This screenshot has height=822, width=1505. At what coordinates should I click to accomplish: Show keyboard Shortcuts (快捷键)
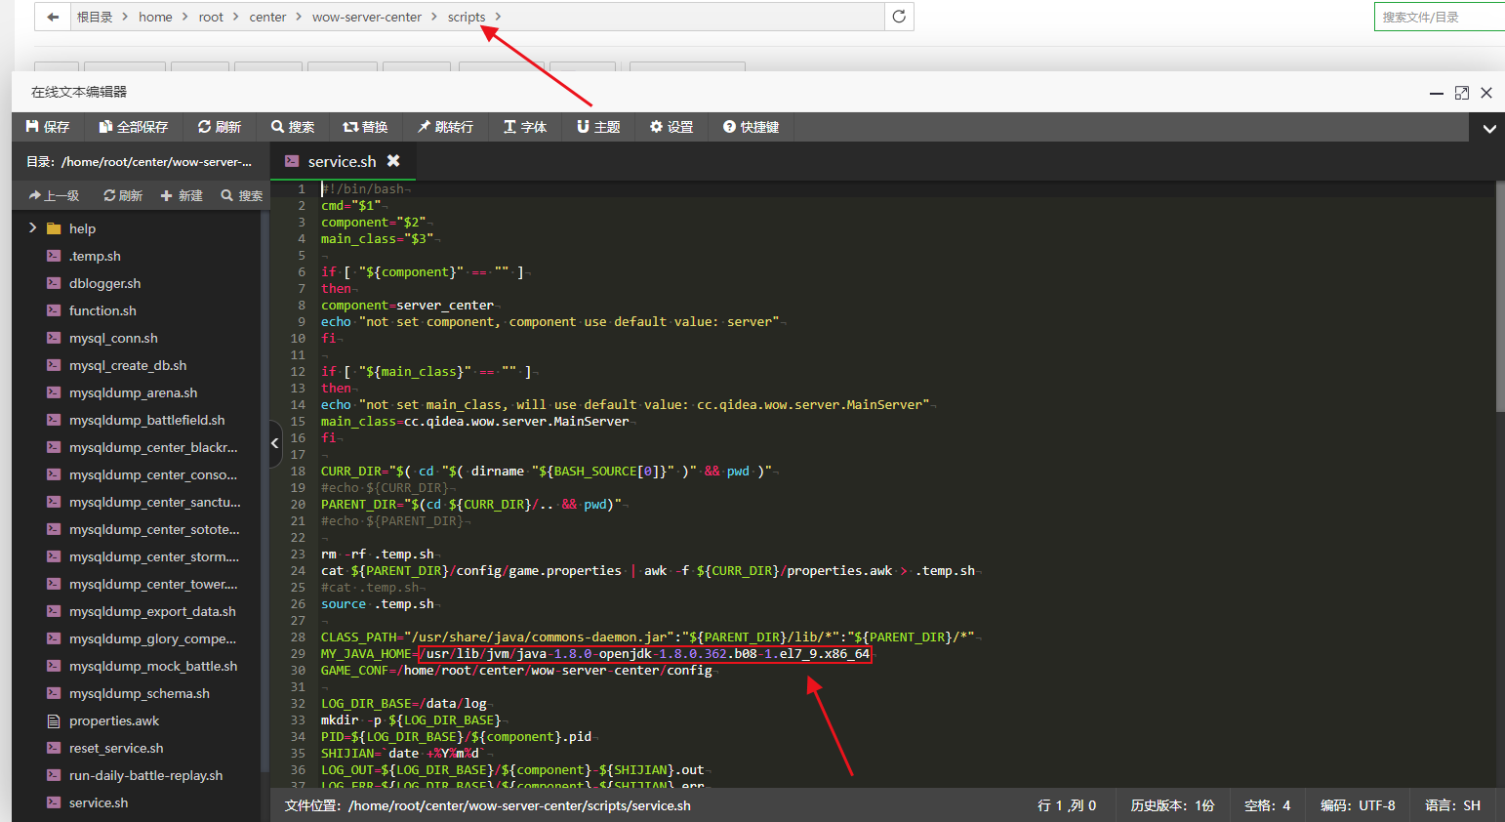coord(751,127)
